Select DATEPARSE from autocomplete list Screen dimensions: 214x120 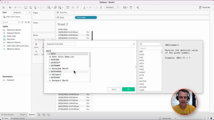point(56,71)
